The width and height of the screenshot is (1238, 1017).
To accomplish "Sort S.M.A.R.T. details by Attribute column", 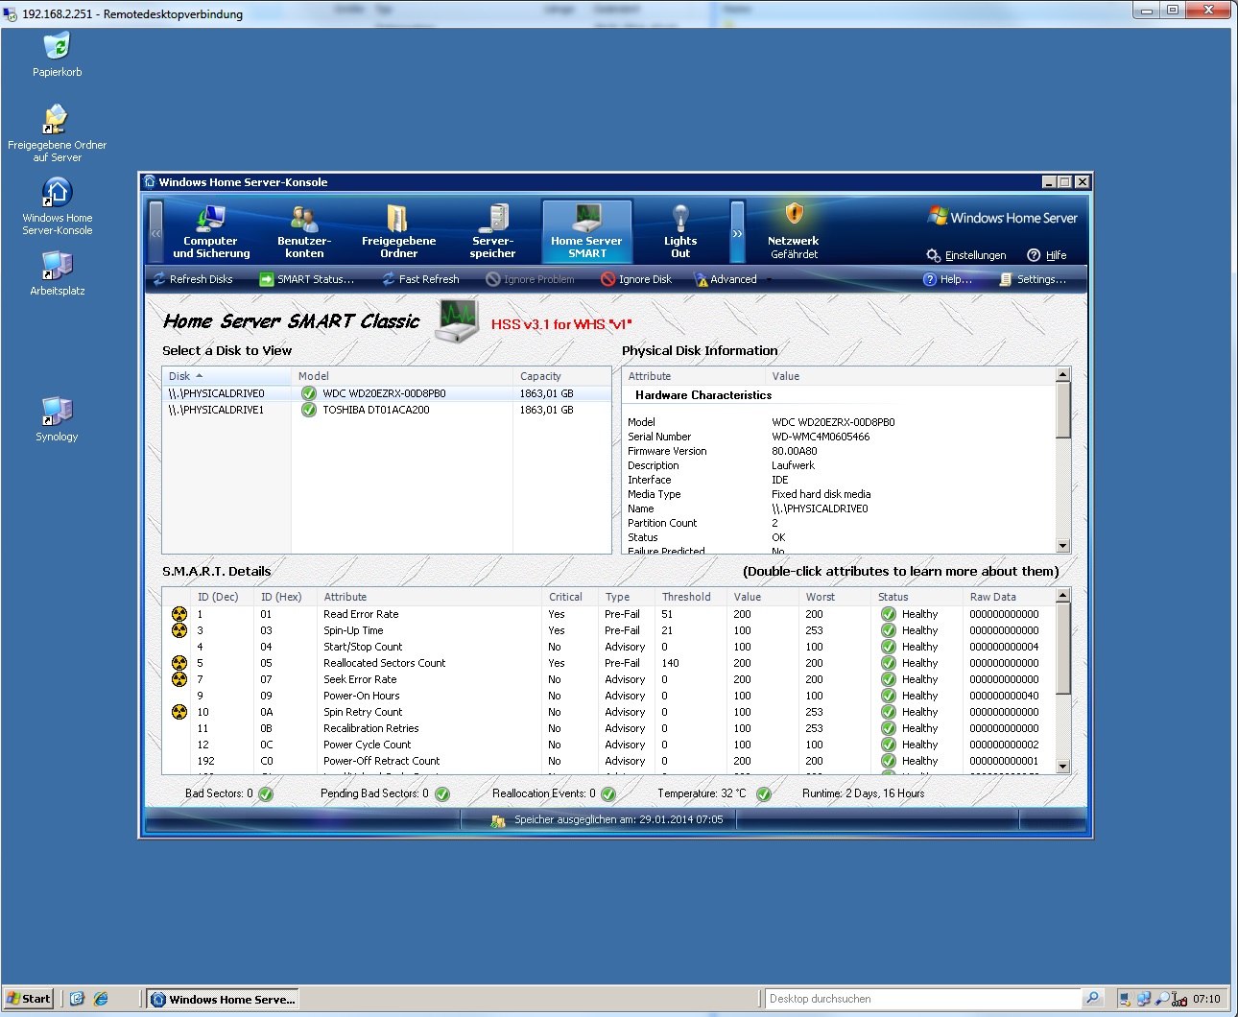I will pos(429,597).
